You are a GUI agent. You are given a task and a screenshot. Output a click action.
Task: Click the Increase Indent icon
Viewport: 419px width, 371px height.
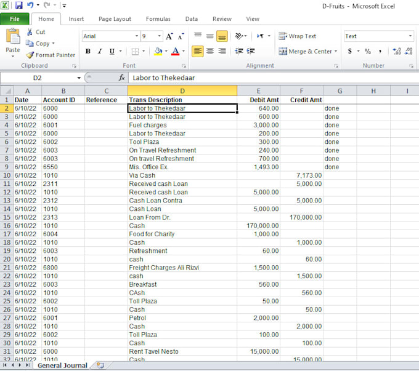click(251, 52)
